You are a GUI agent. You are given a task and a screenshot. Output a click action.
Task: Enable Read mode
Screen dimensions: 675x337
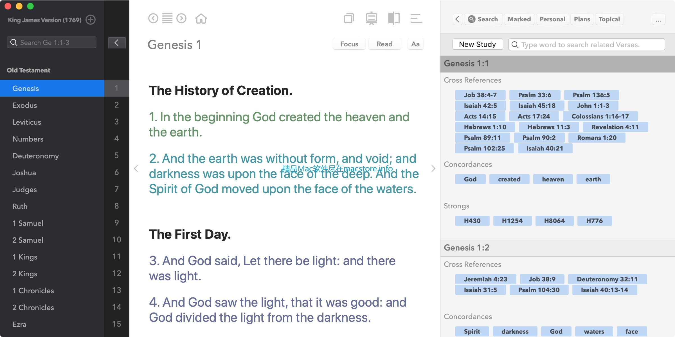click(x=384, y=44)
